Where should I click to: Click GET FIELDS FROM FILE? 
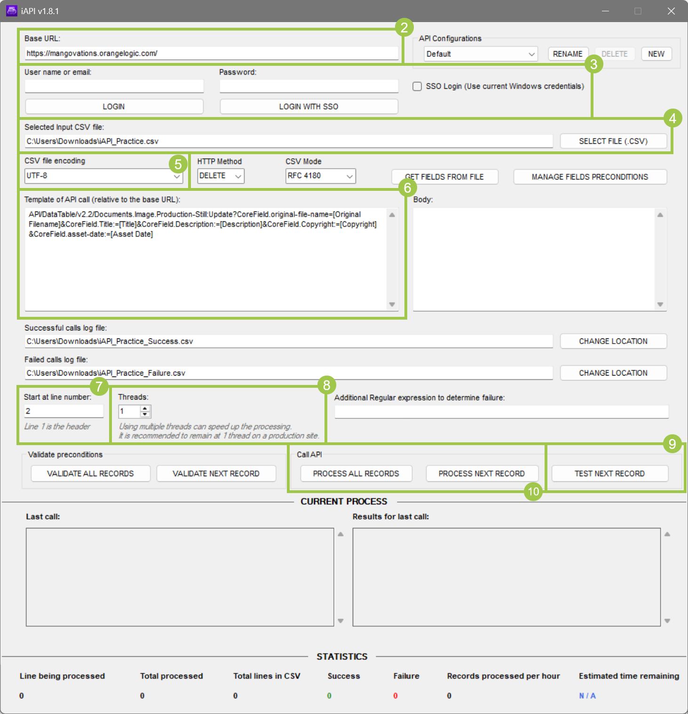(x=444, y=177)
